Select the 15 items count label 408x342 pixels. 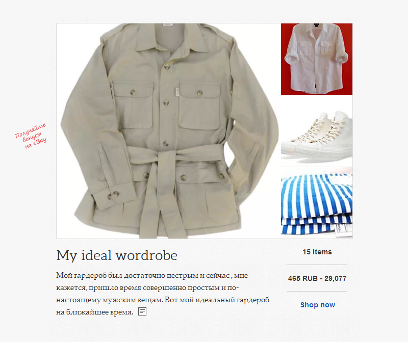[x=317, y=252]
